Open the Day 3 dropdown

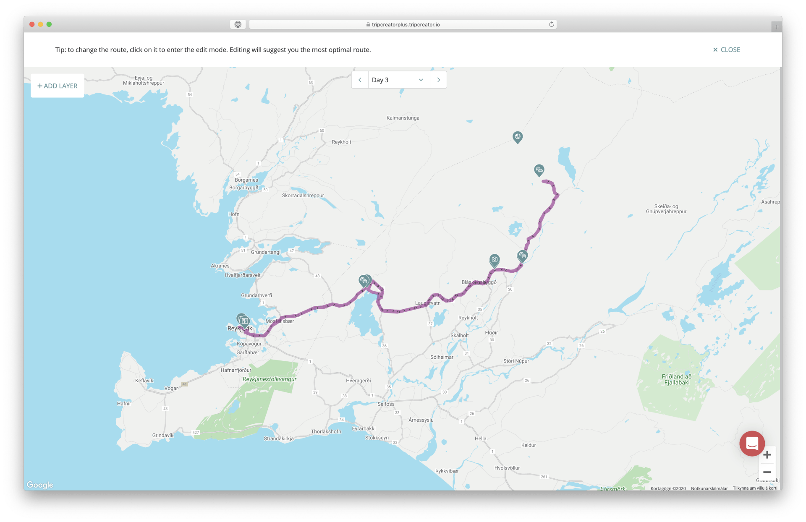[398, 80]
